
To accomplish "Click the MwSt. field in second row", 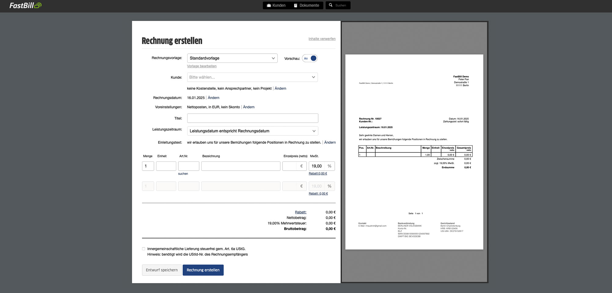I will click(322, 186).
